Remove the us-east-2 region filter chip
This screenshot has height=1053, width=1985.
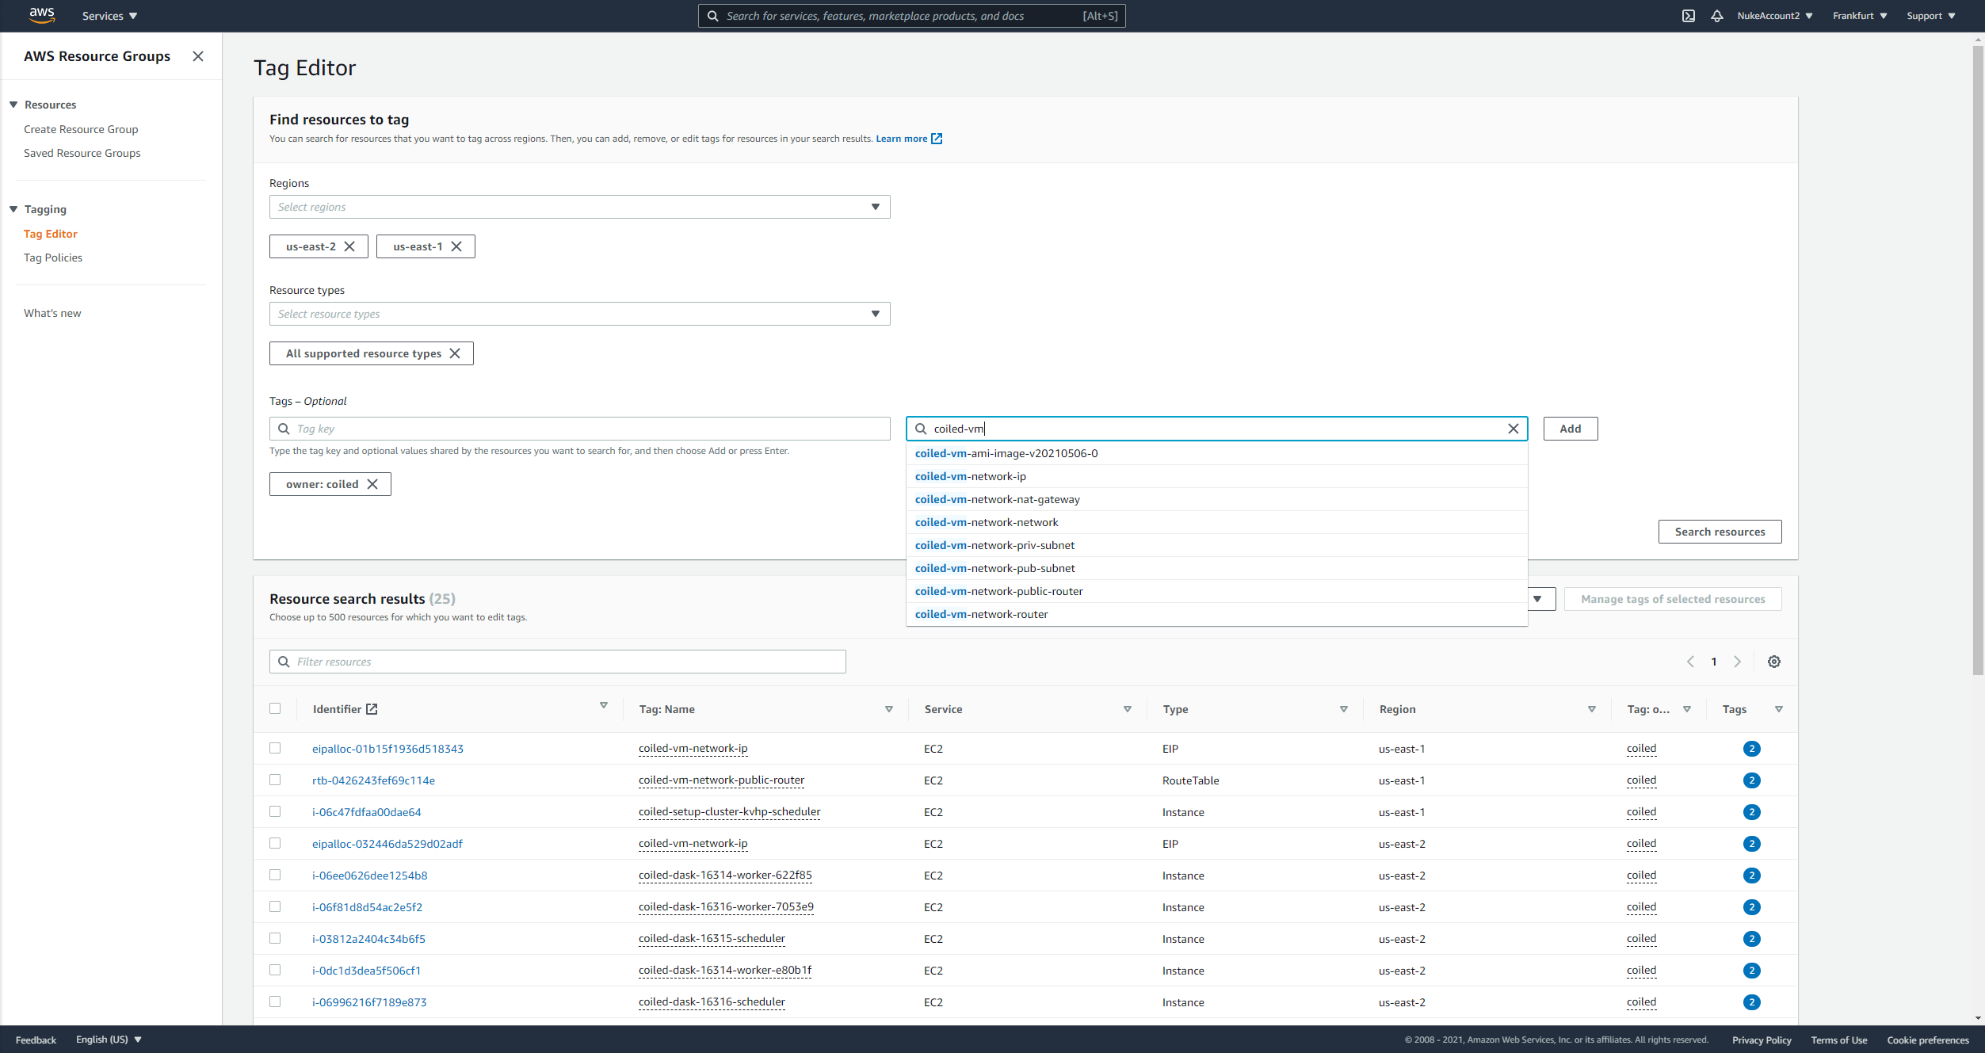pos(351,246)
